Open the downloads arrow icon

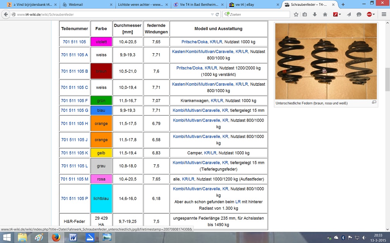click(315, 14)
